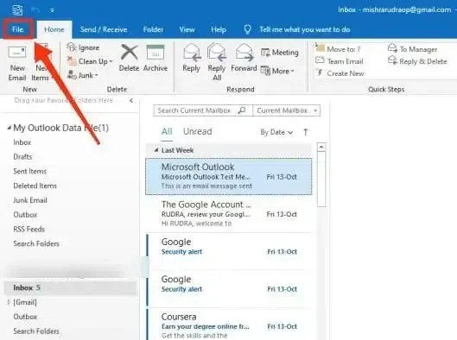Screen dimensions: 457x340
Task: Delete the selected message
Action: click(129, 58)
